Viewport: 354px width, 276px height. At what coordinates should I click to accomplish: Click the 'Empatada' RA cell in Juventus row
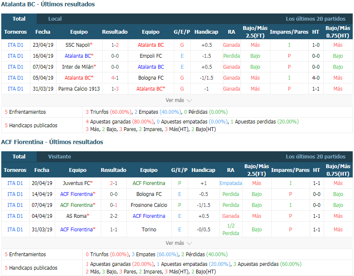click(231, 183)
